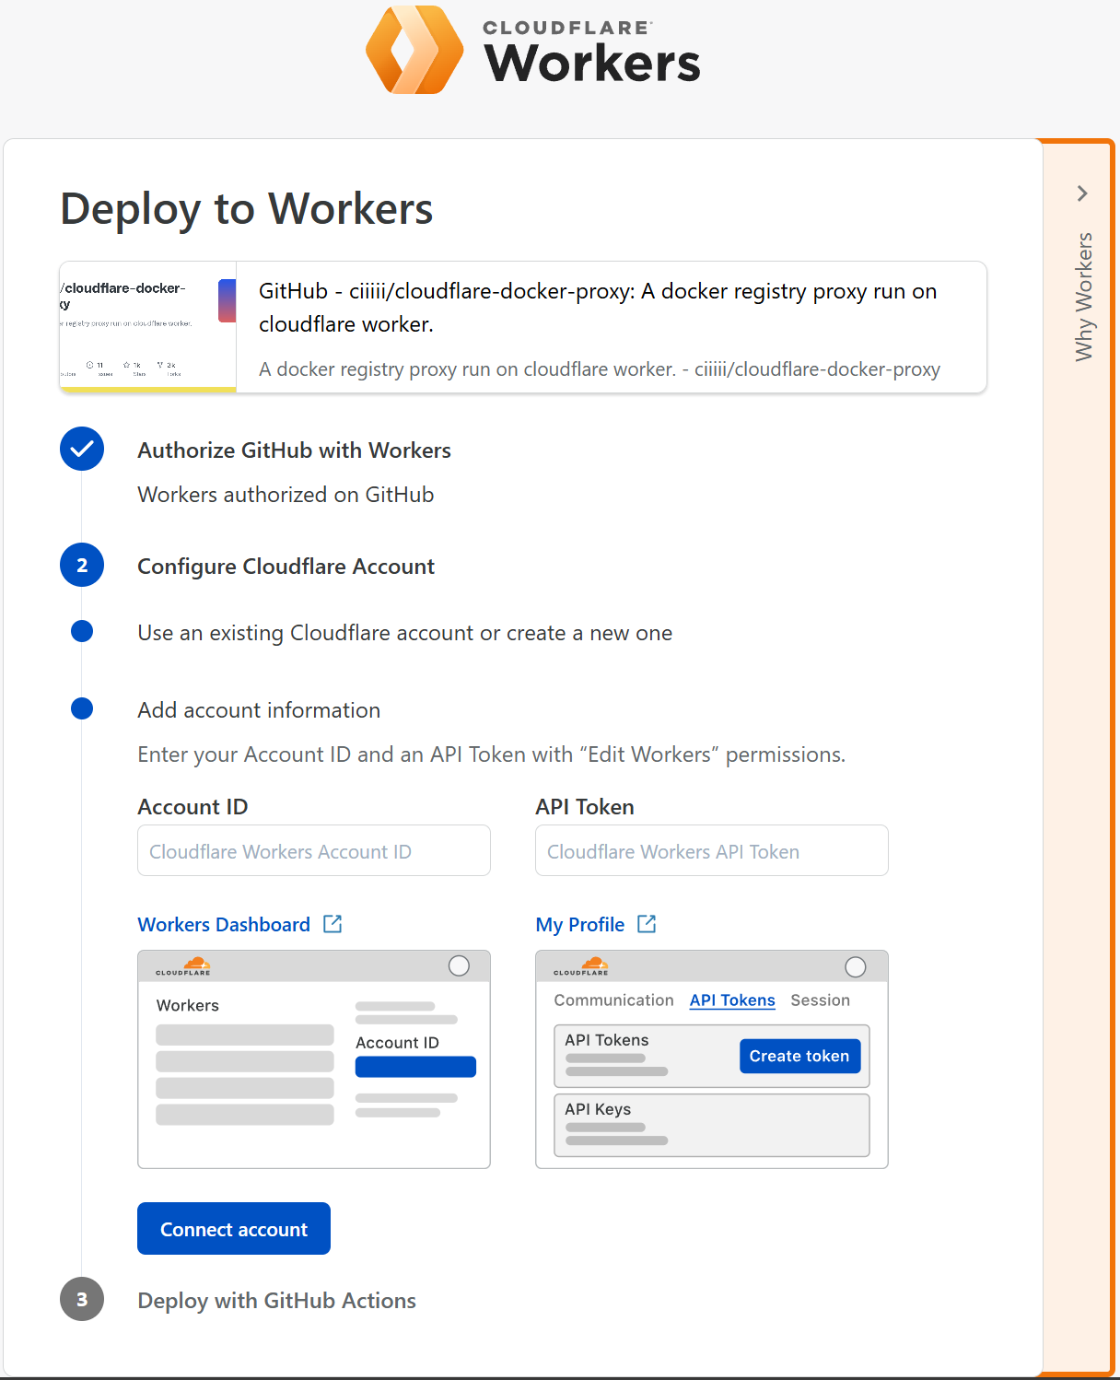This screenshot has height=1380, width=1120.
Task: Click the Deploy to Workers heading
Action: click(247, 209)
